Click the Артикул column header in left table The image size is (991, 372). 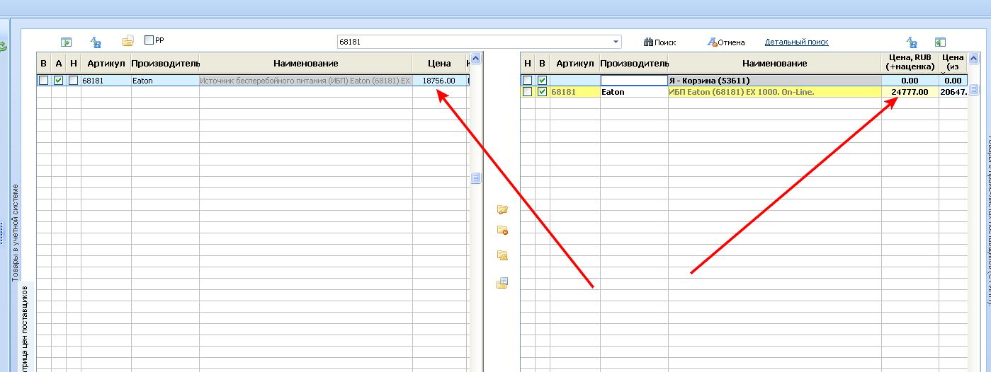coord(106,64)
